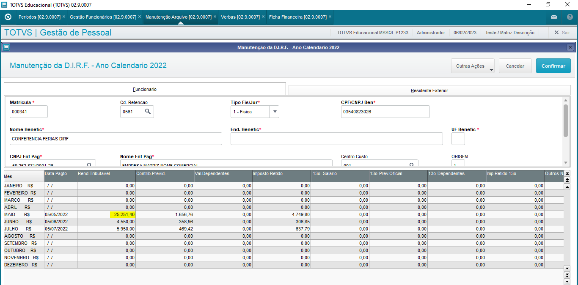Click the End. Benefic input field

point(337,139)
